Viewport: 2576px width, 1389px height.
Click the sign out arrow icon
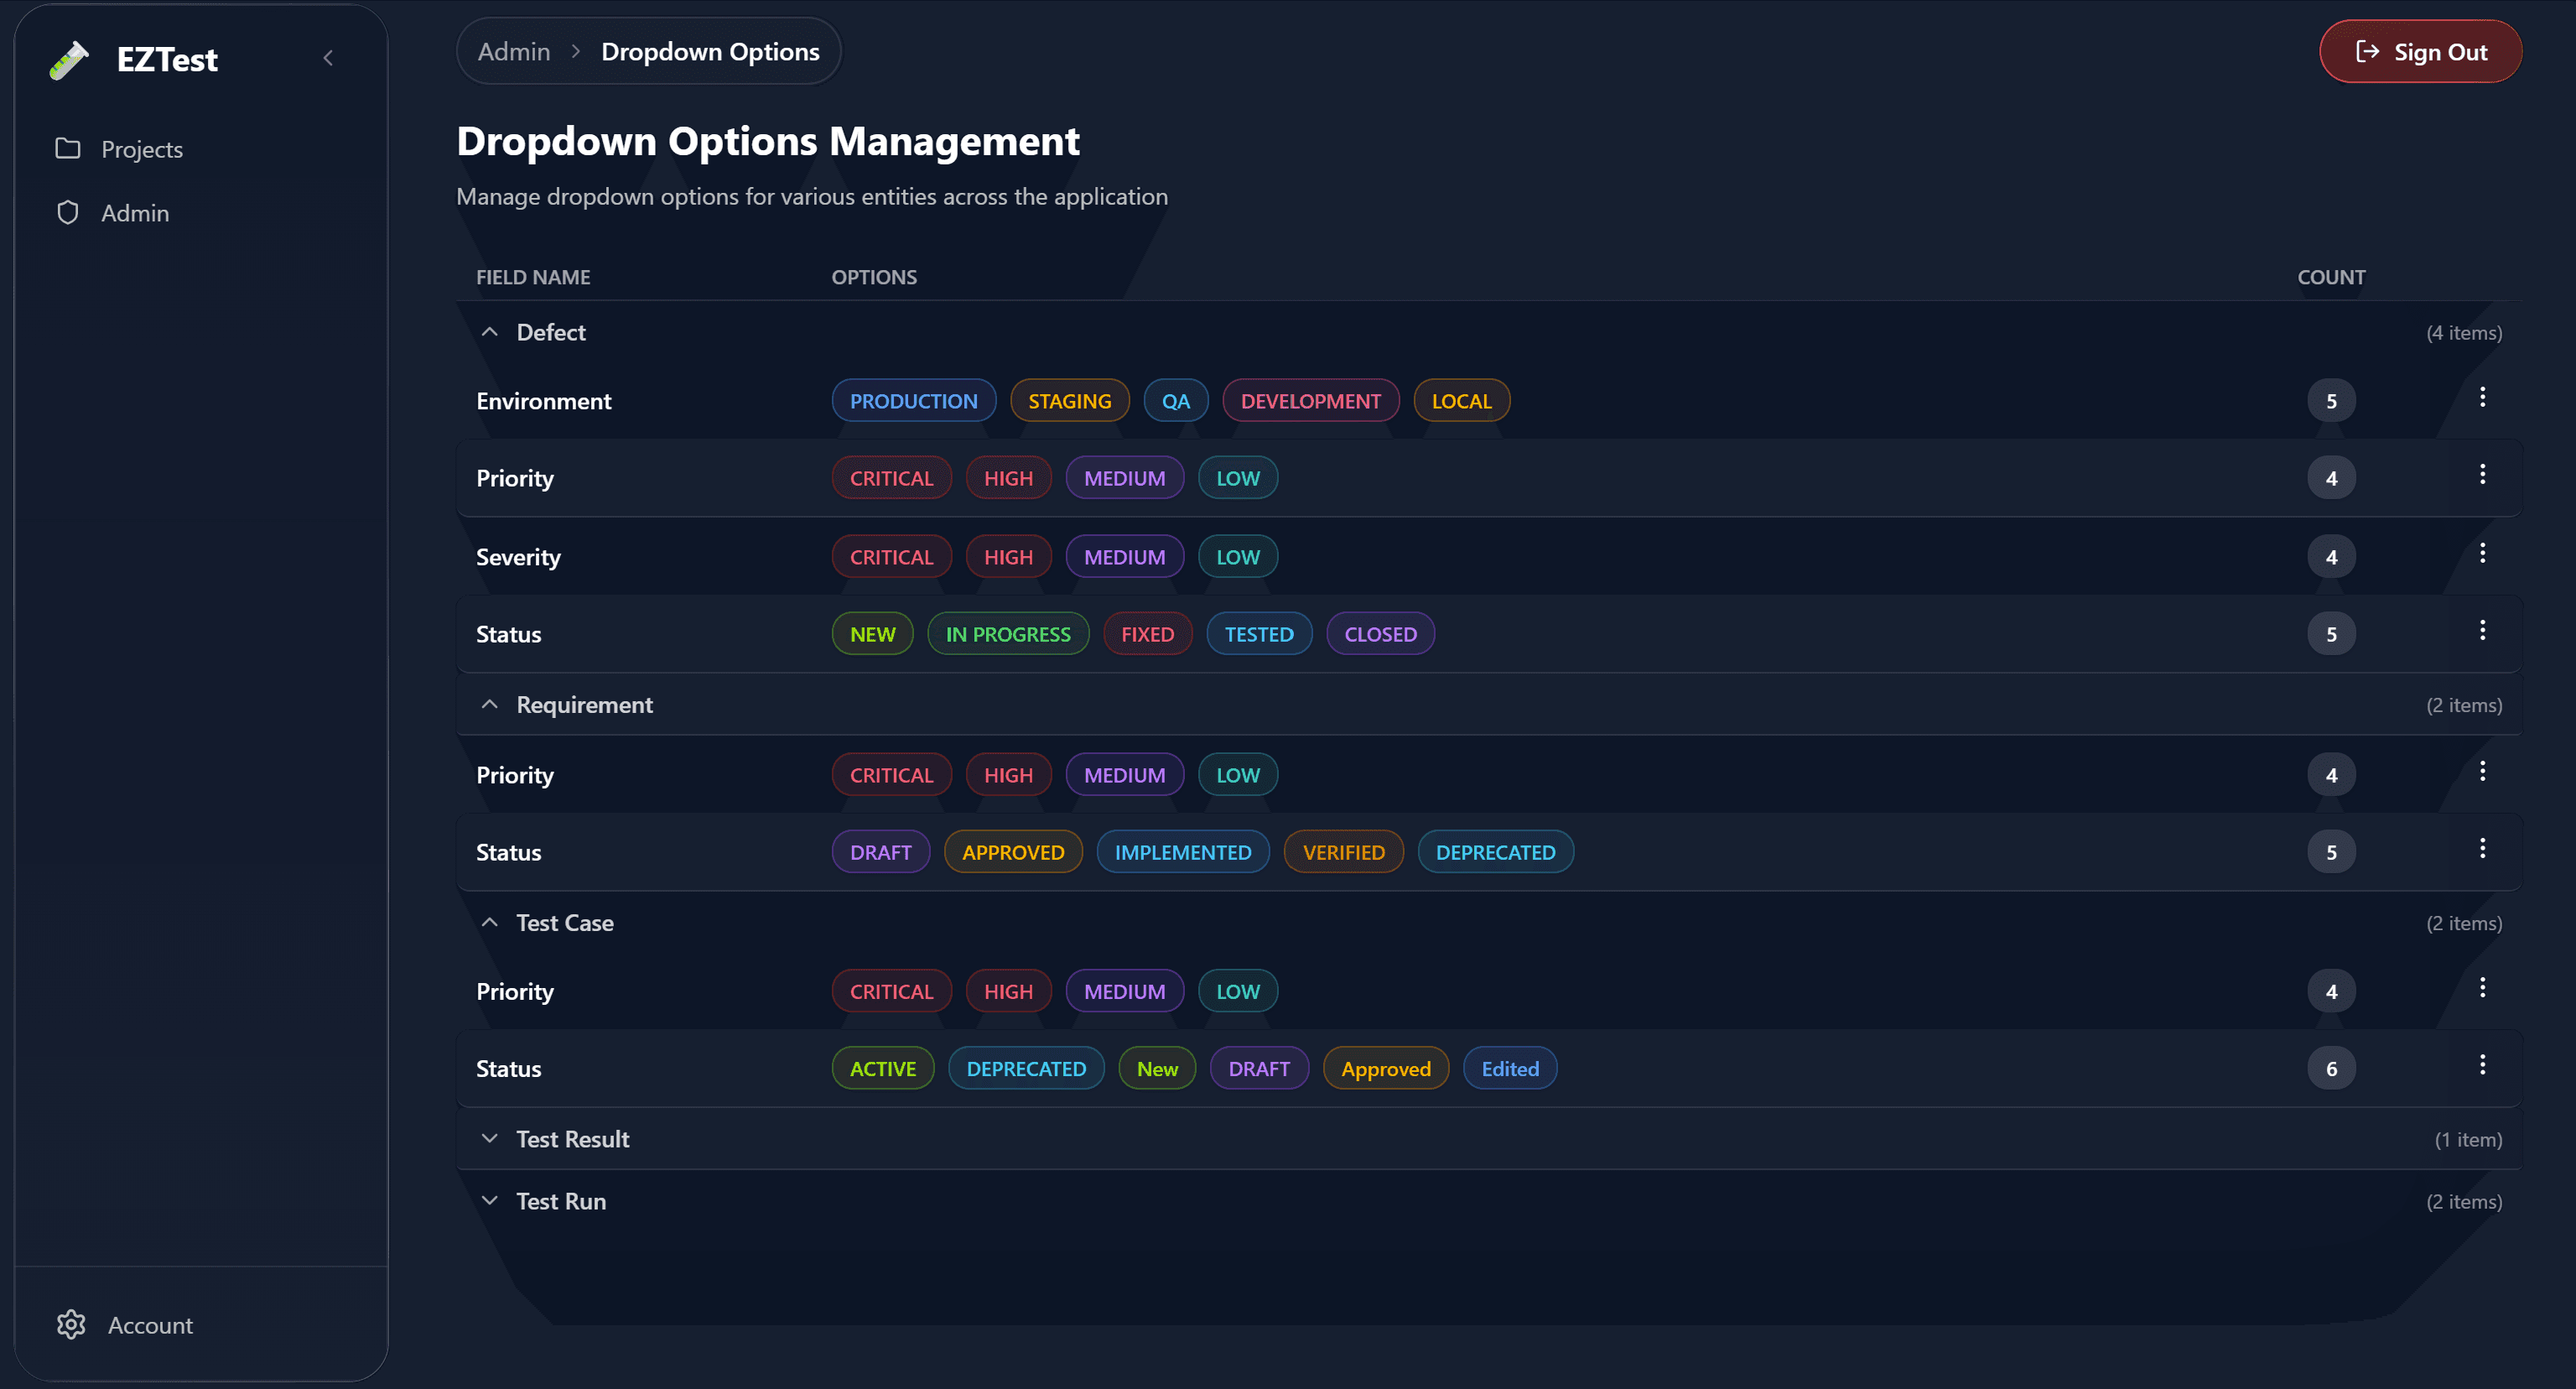click(2366, 51)
